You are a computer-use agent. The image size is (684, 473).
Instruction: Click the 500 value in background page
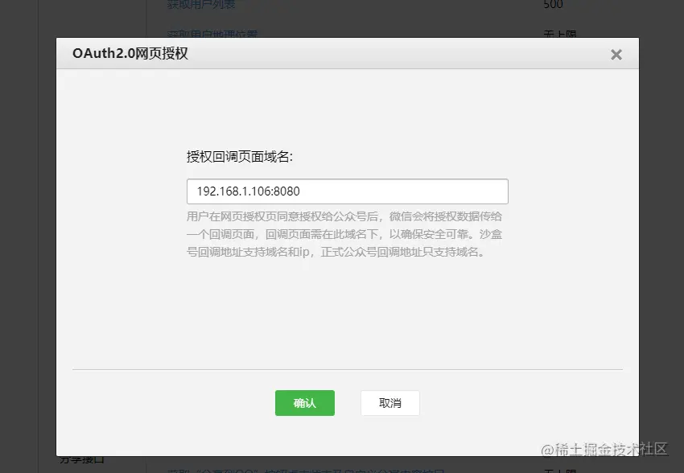point(553,4)
